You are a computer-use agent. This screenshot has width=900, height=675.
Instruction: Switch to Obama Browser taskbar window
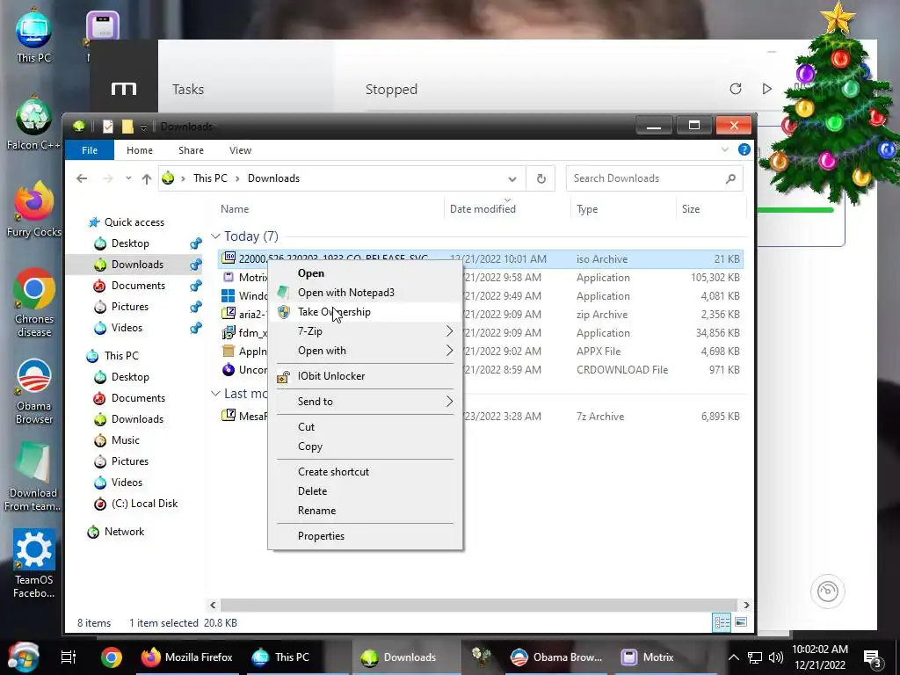(x=556, y=657)
